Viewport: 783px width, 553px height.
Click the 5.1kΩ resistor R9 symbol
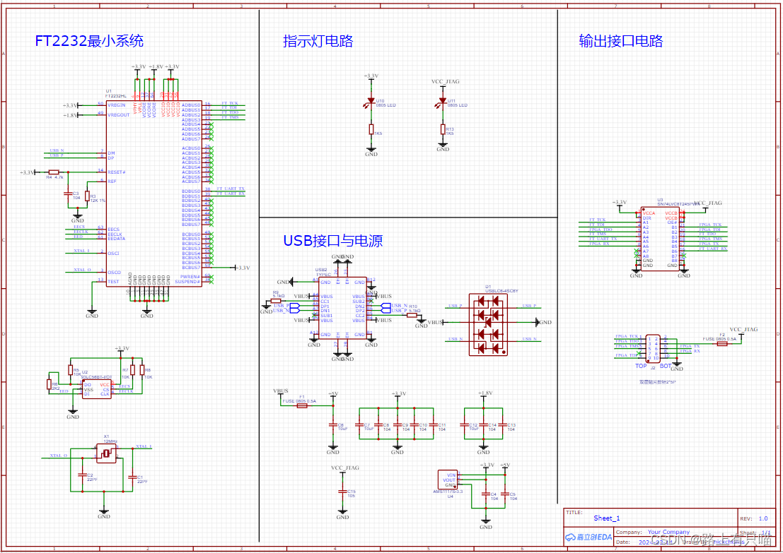tap(276, 301)
